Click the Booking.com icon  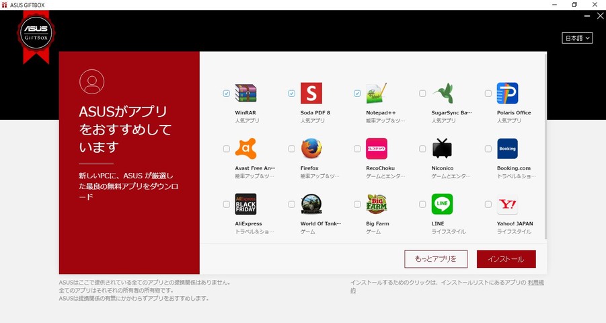pyautogui.click(x=507, y=149)
